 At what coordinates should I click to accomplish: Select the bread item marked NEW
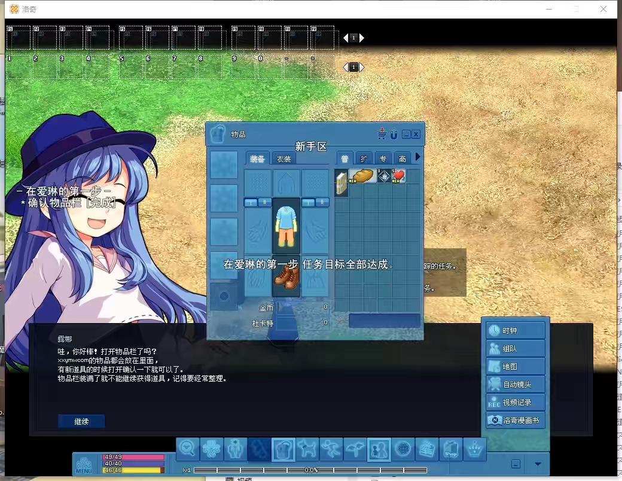(x=362, y=176)
